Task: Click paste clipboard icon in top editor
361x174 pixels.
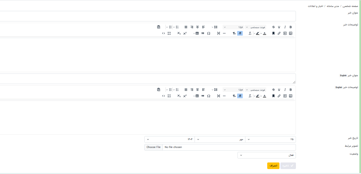Action: coord(159,27)
